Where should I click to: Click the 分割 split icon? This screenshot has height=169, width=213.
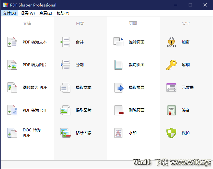[x=65, y=65]
